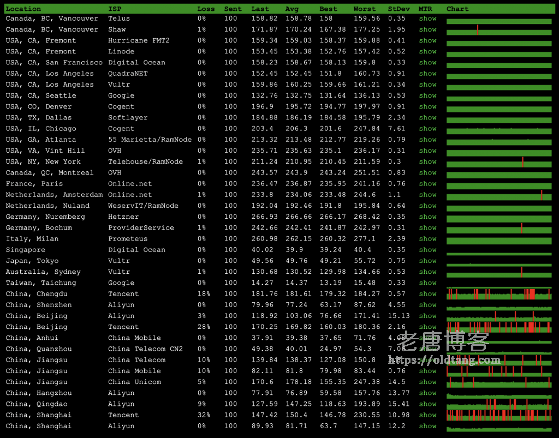Show MTR for Hurricane FMT2 Fremont

[x=427, y=40]
